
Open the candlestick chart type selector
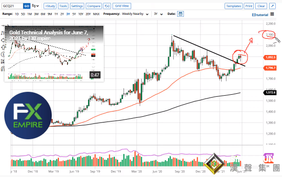tap(35, 6)
